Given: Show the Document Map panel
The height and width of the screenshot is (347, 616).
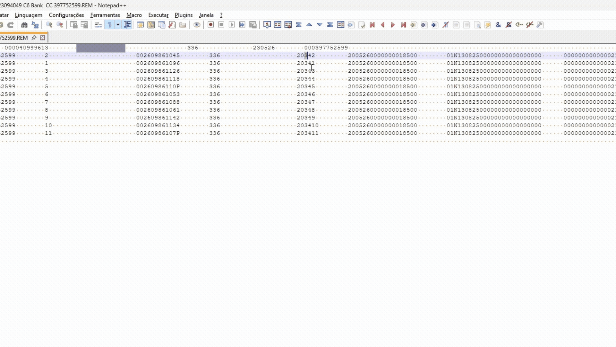Looking at the screenshot, I should (x=151, y=25).
